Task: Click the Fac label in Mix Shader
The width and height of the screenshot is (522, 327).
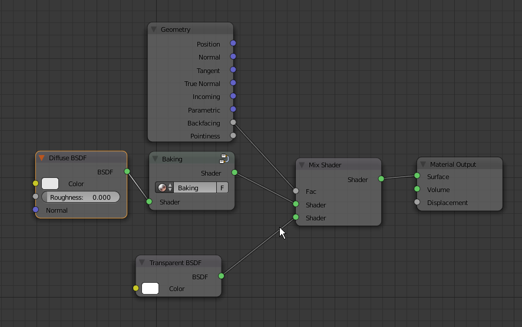Action: click(311, 191)
